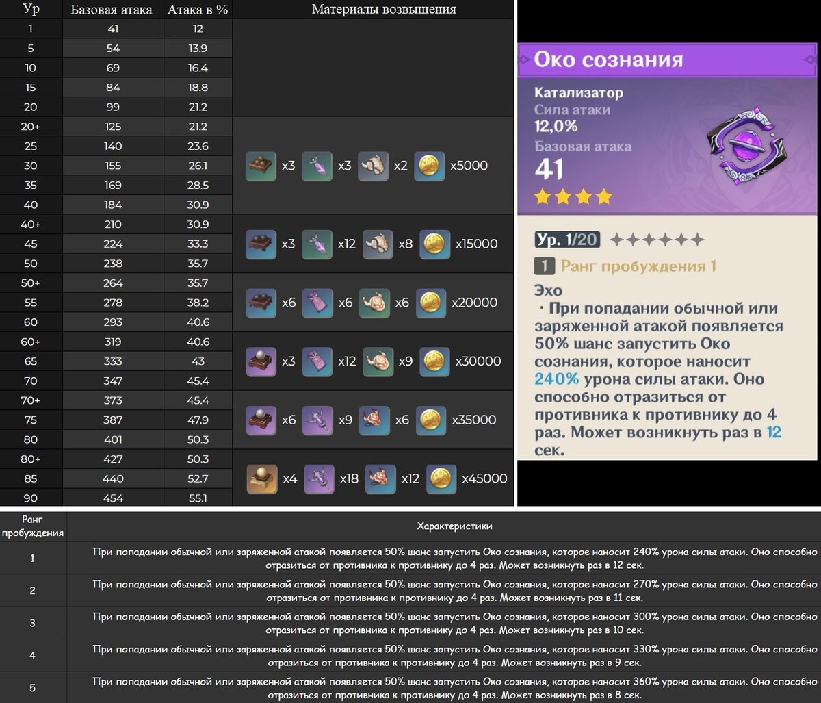Click the Атака в % column header
This screenshot has height=703, width=821.
click(x=198, y=10)
